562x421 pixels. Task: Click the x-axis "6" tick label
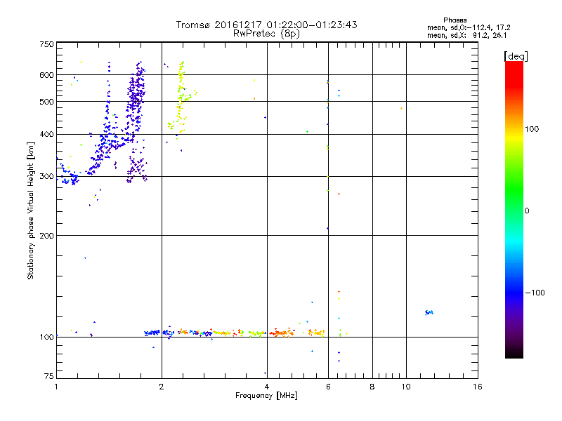[328, 387]
